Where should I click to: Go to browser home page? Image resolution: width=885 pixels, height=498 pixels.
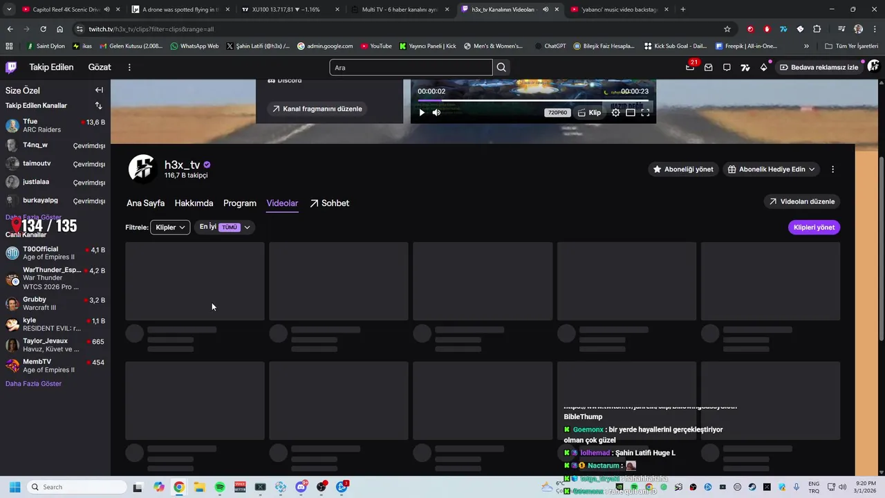[60, 29]
